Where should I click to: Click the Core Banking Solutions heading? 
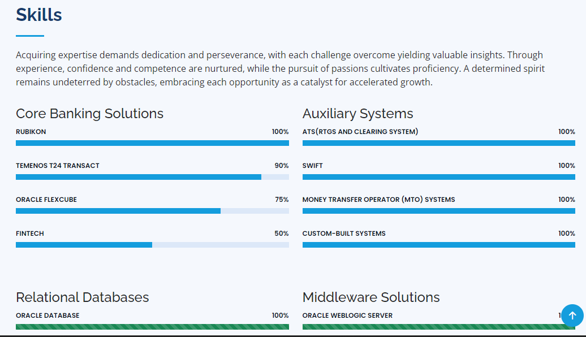pos(89,114)
